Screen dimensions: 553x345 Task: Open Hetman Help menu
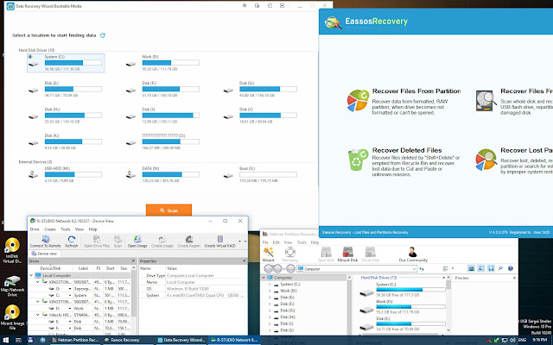coord(315,242)
